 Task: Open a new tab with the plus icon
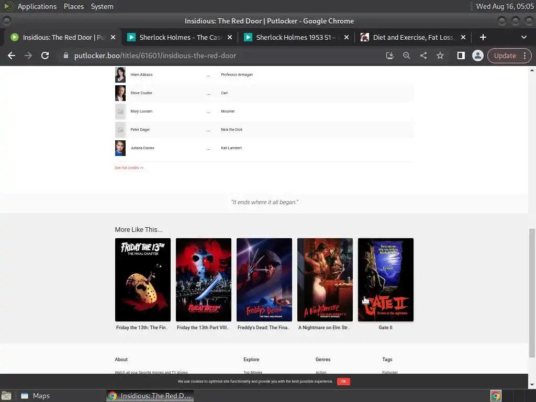point(483,37)
